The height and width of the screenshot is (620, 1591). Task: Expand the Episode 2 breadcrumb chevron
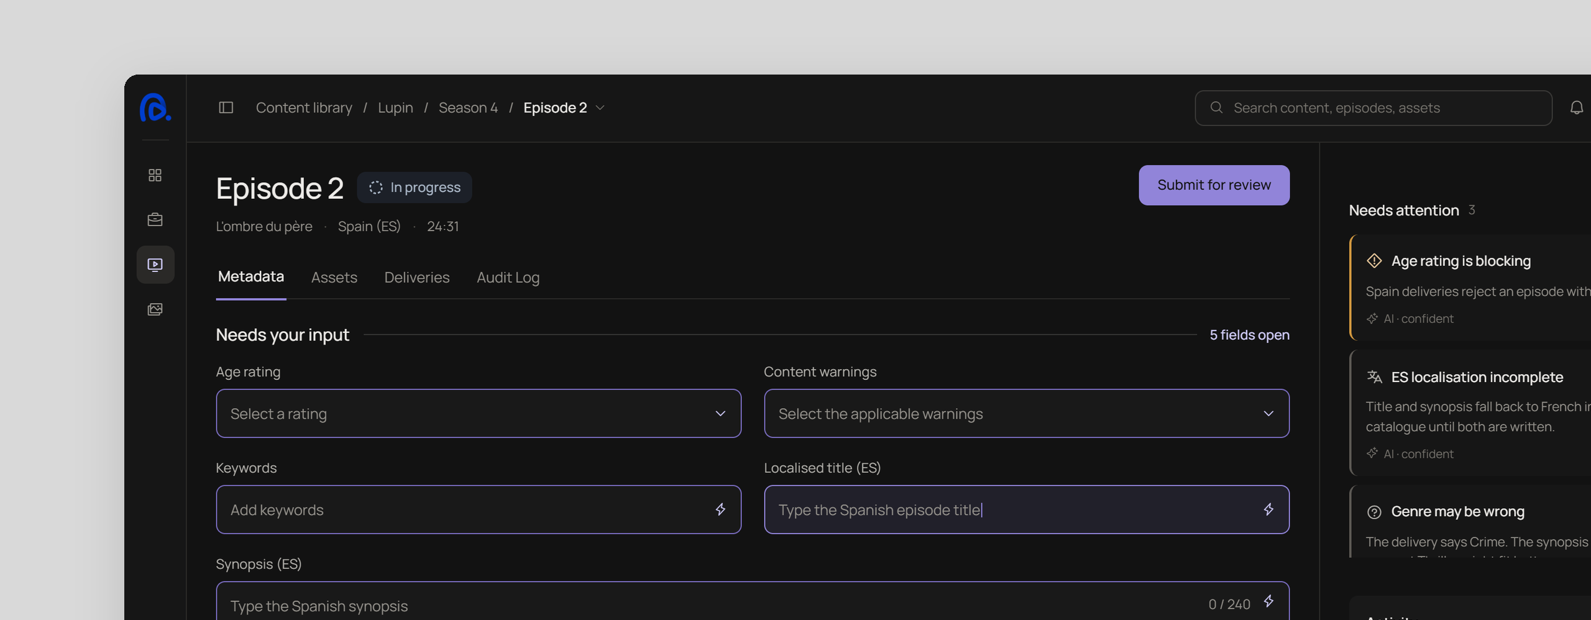pos(600,108)
